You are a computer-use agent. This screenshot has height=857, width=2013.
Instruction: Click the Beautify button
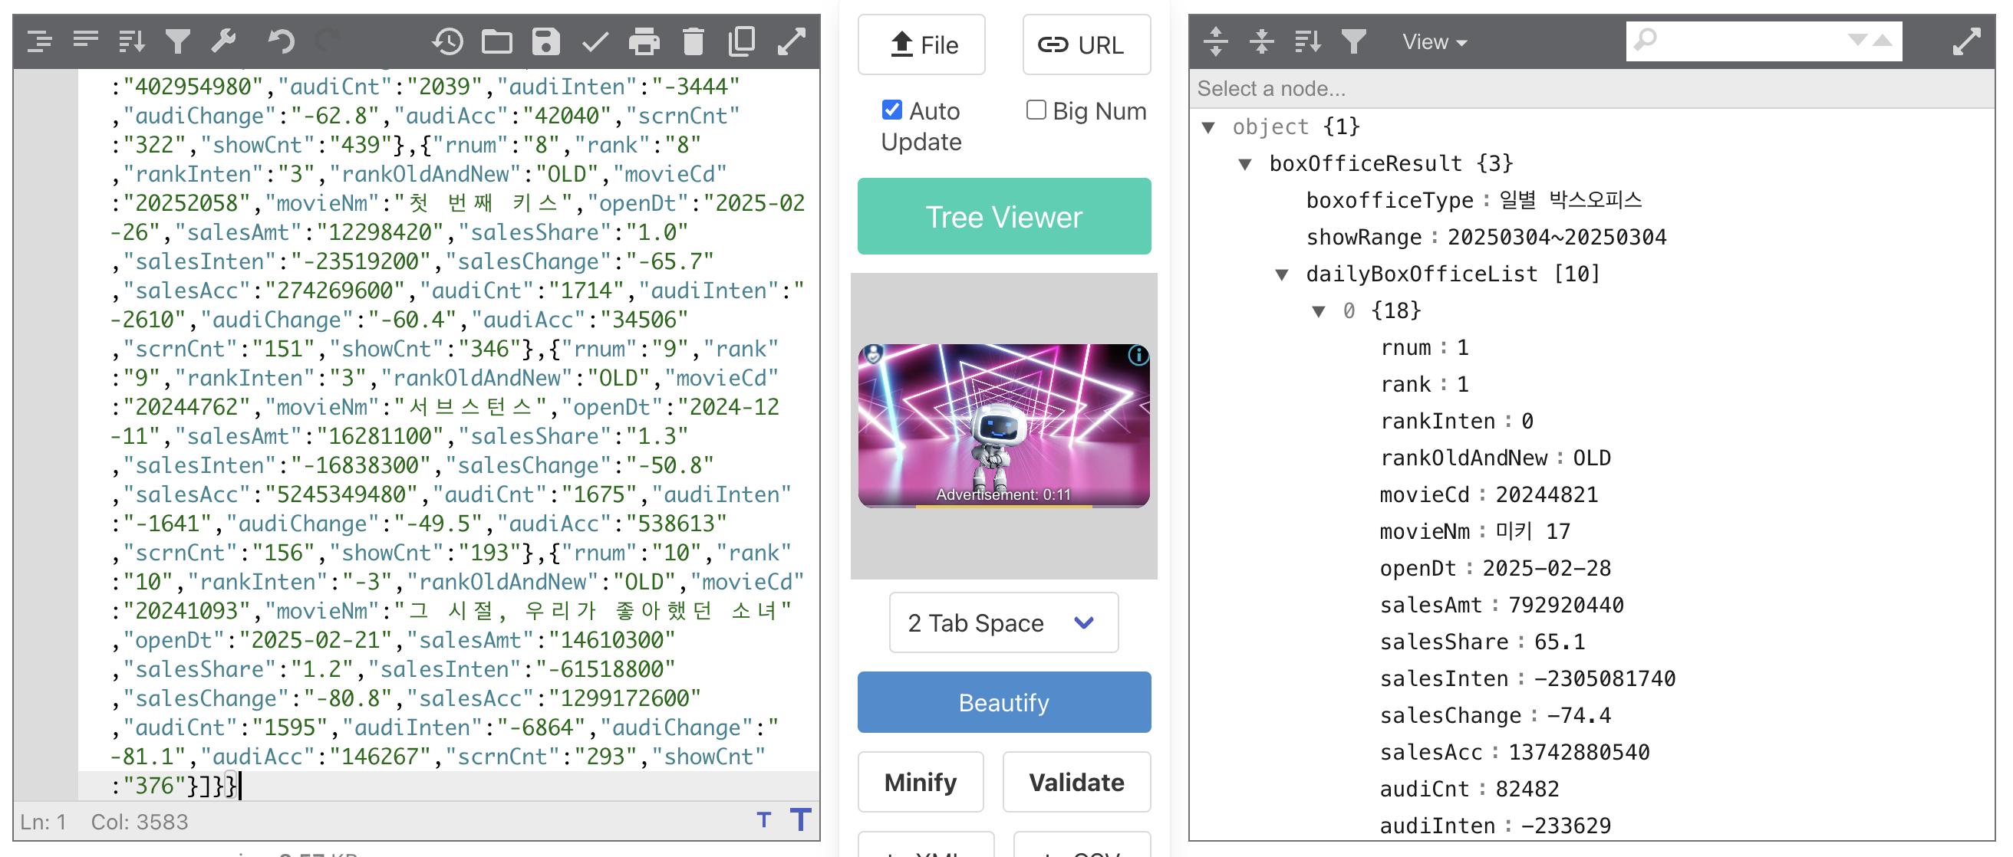tap(1003, 701)
